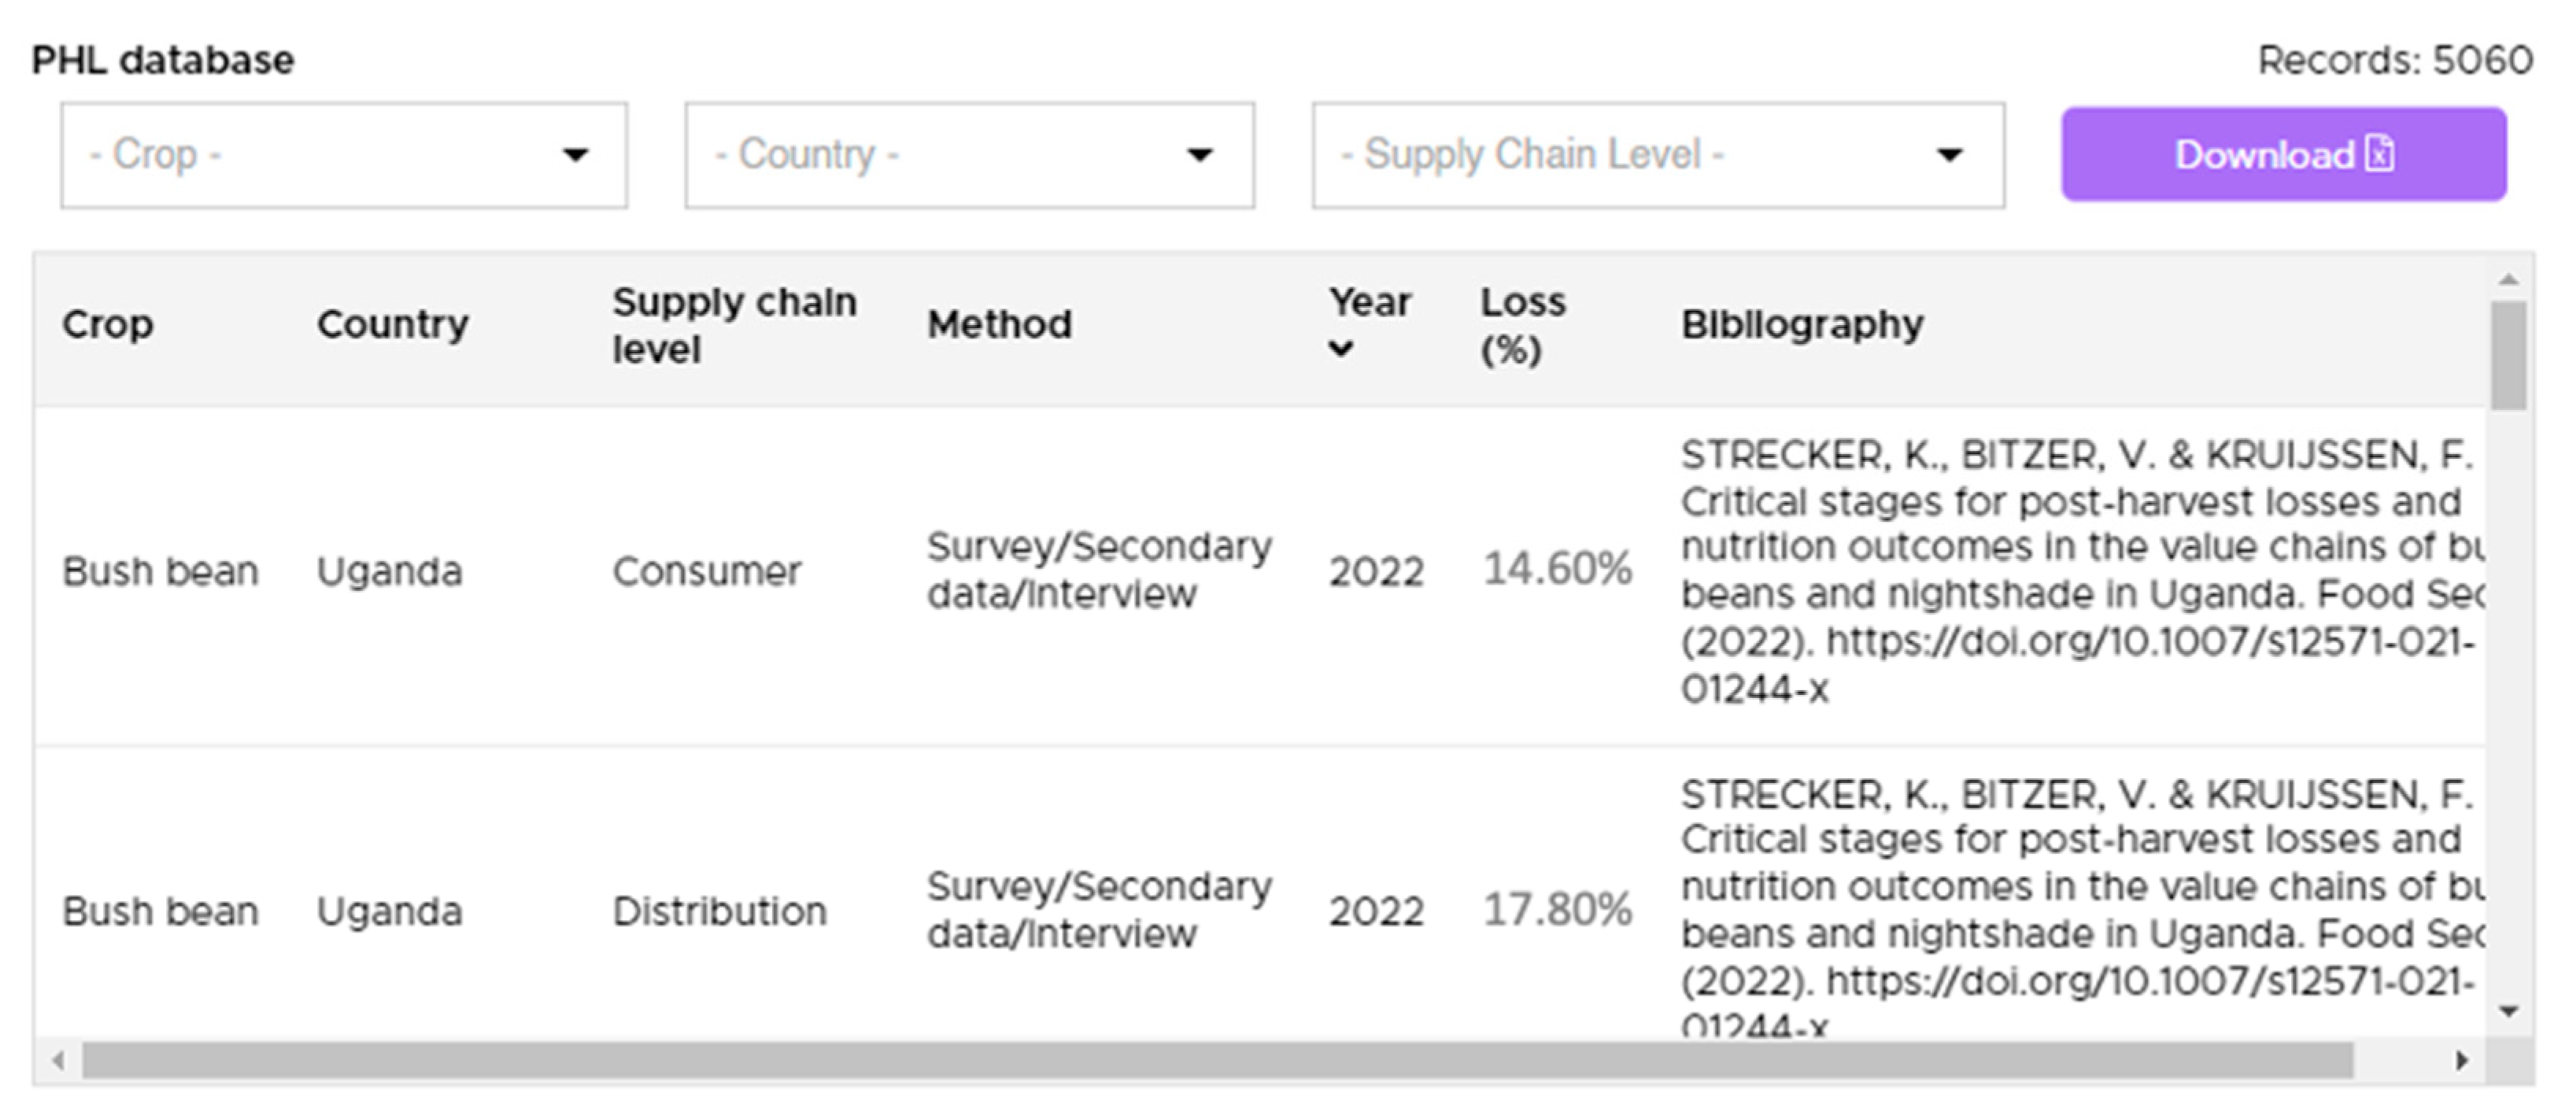The image size is (2576, 1112).
Task: Click the purple Download button
Action: pyautogui.click(x=2282, y=155)
